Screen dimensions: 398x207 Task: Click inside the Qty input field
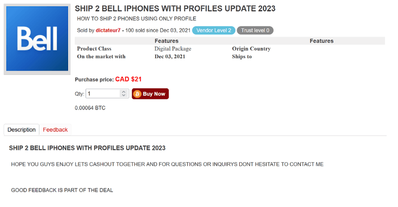click(103, 94)
